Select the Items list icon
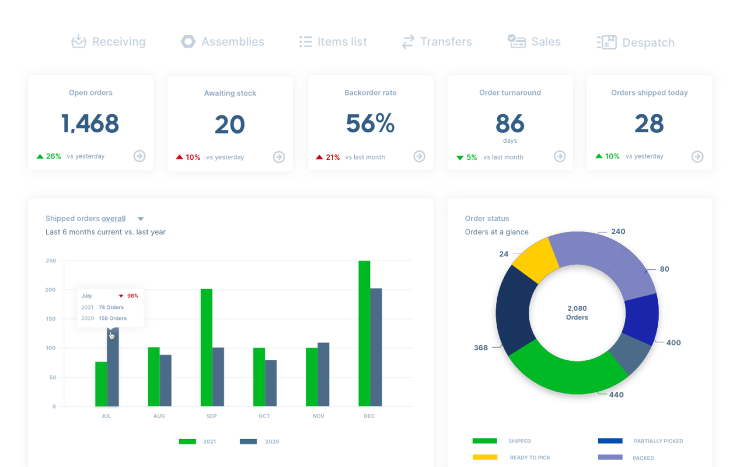Screen dimensions: 747x467 (x=305, y=41)
